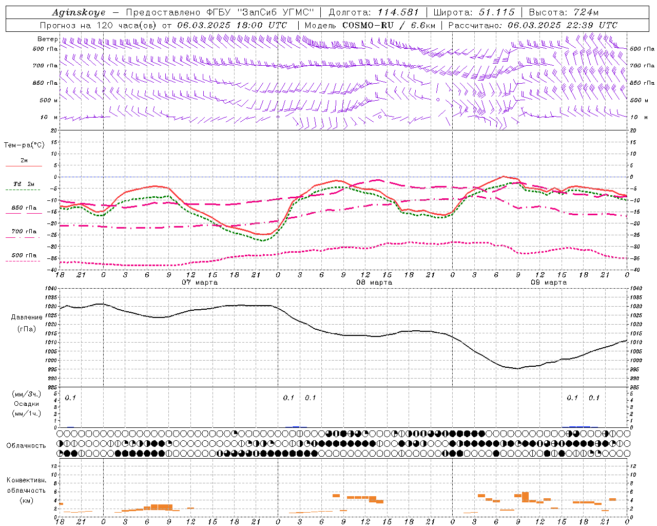Screen dimensions: 657x526
Task: Click the Тем-ра(°C) axis title
Action: pos(24,145)
